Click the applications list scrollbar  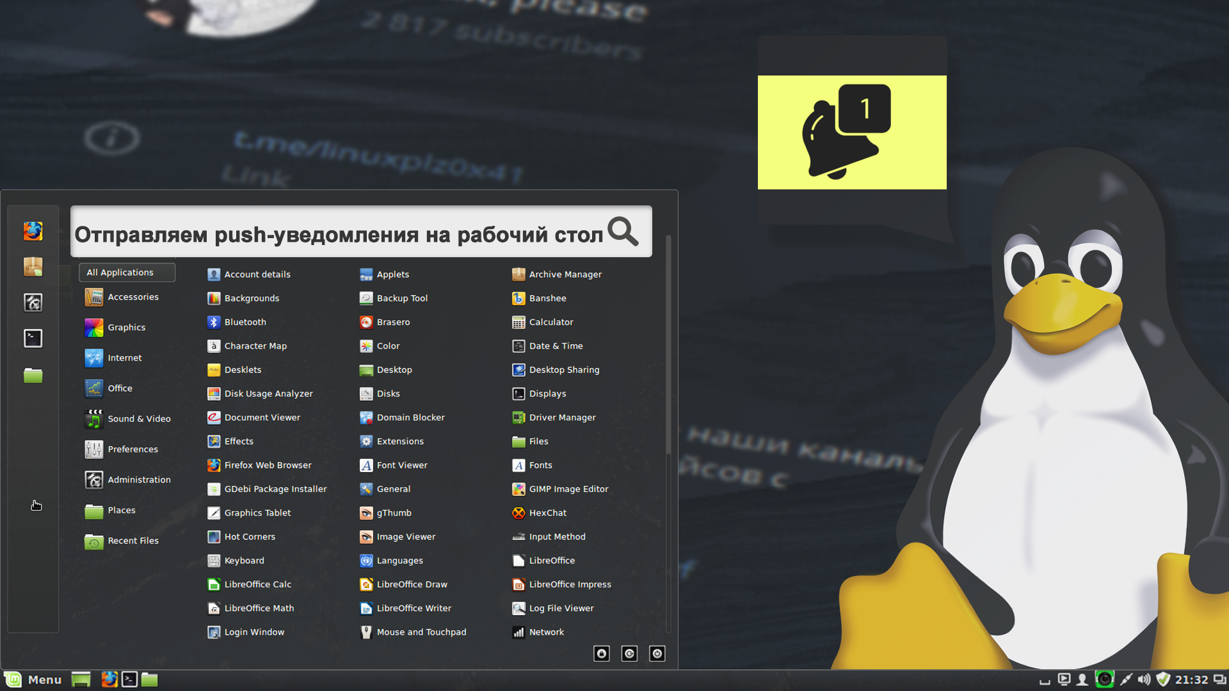[x=668, y=345]
